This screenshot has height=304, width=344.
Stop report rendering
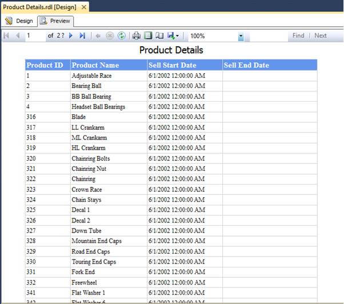pyautogui.click(x=110, y=36)
